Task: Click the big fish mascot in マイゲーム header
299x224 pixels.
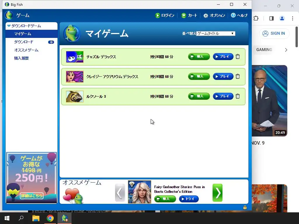Action: [72, 33]
